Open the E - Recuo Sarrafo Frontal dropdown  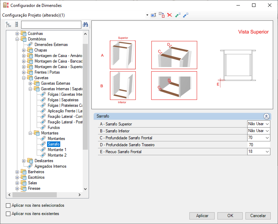pyautogui.click(x=267, y=151)
